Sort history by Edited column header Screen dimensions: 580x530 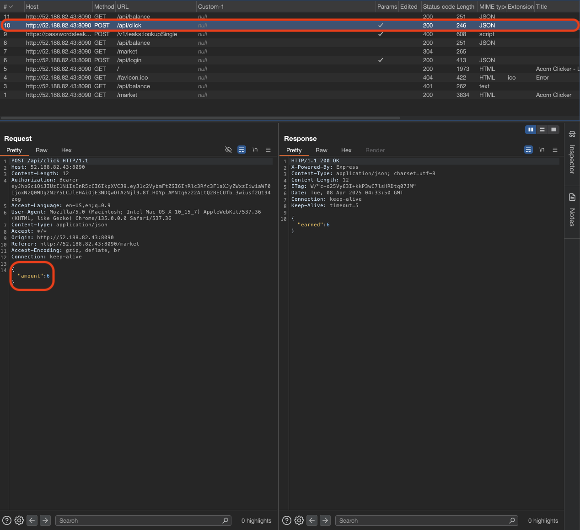(x=409, y=6)
